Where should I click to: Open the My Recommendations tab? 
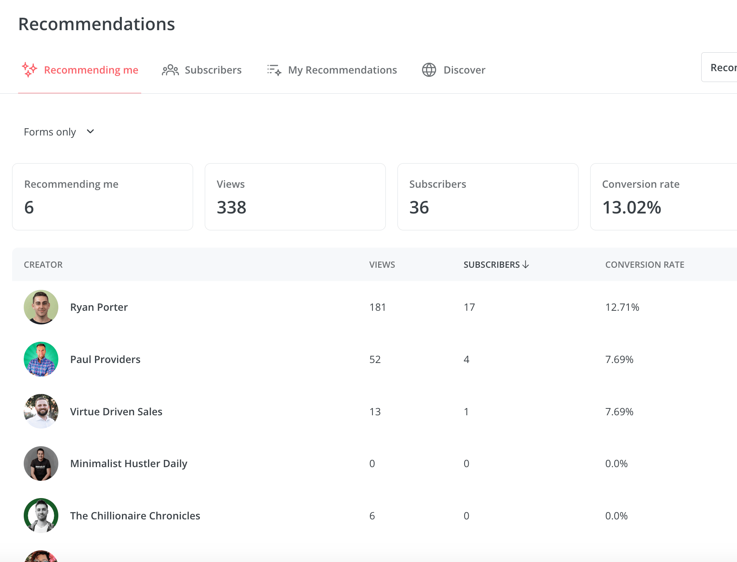click(x=332, y=70)
